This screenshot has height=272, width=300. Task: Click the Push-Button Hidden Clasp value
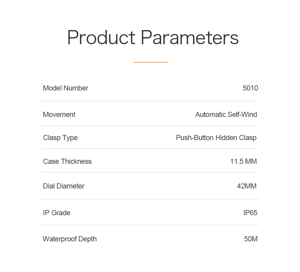pyautogui.click(x=216, y=138)
